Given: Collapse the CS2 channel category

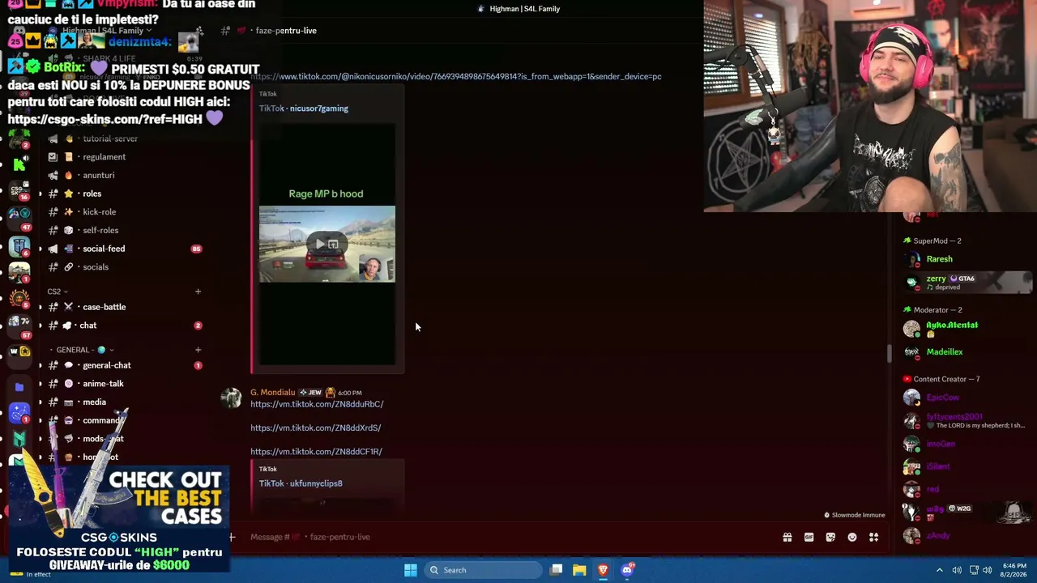Looking at the screenshot, I should pyautogui.click(x=57, y=291).
